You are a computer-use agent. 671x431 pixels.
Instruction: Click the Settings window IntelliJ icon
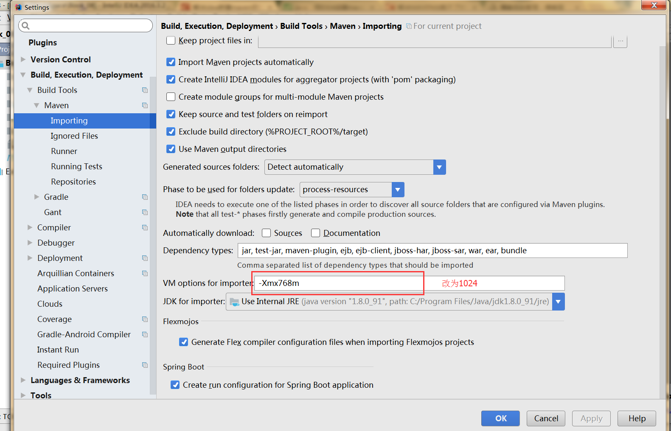tap(19, 7)
